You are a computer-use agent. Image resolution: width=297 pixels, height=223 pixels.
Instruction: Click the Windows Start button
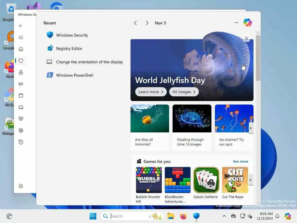[93, 216]
